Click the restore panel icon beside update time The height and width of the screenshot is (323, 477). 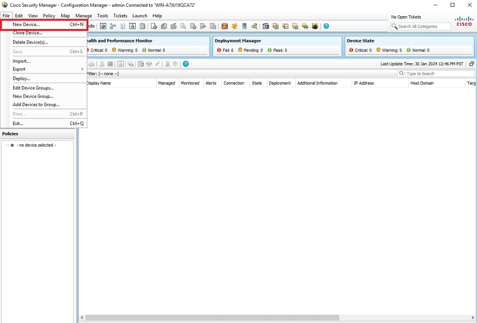tap(472, 64)
